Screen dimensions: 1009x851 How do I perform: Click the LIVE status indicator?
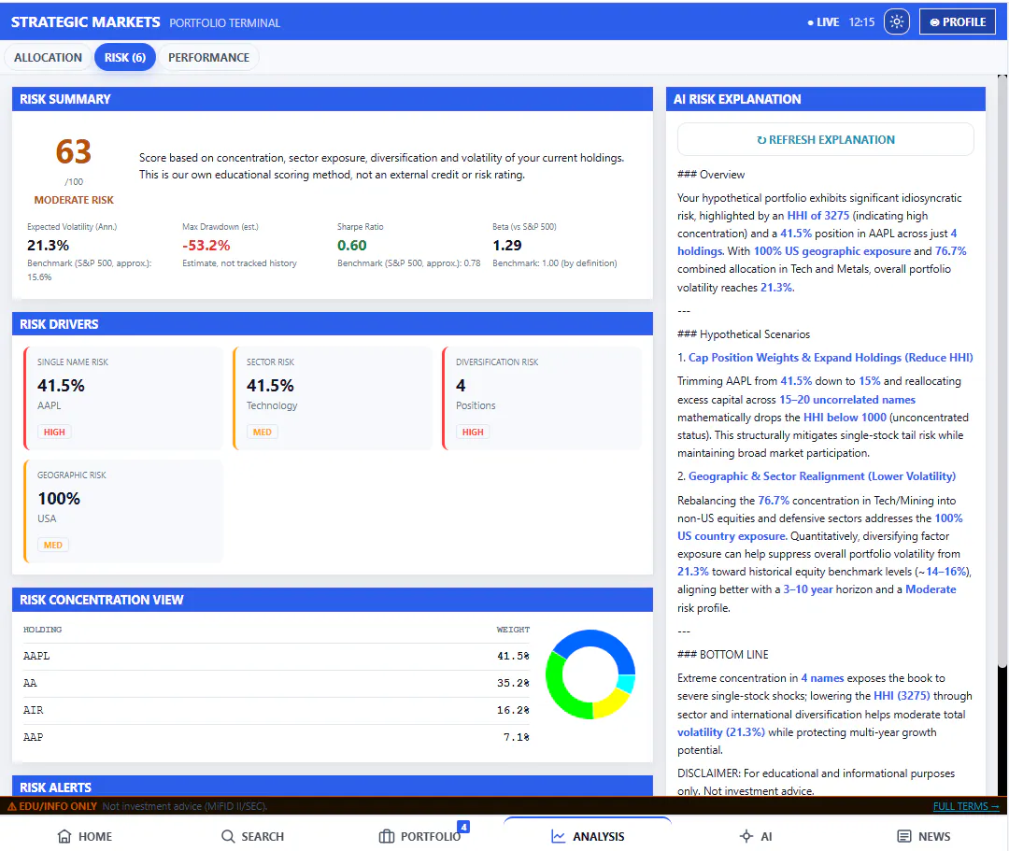[823, 21]
